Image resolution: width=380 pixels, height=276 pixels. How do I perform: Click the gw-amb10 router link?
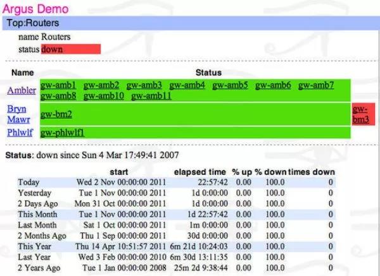[x=103, y=96]
